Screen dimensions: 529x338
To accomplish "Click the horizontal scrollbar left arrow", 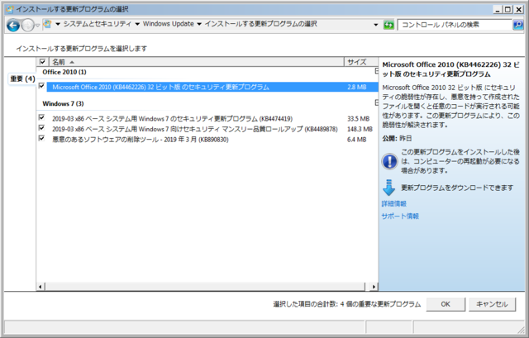I will (41, 287).
